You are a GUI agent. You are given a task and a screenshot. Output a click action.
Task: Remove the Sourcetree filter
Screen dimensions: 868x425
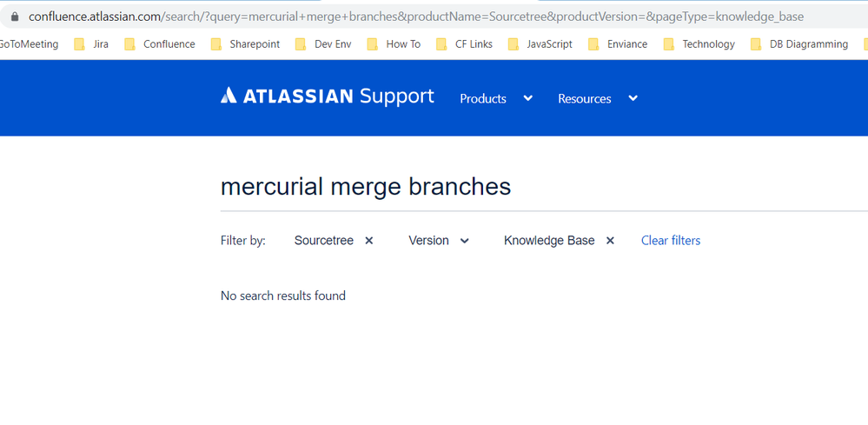pyautogui.click(x=369, y=241)
